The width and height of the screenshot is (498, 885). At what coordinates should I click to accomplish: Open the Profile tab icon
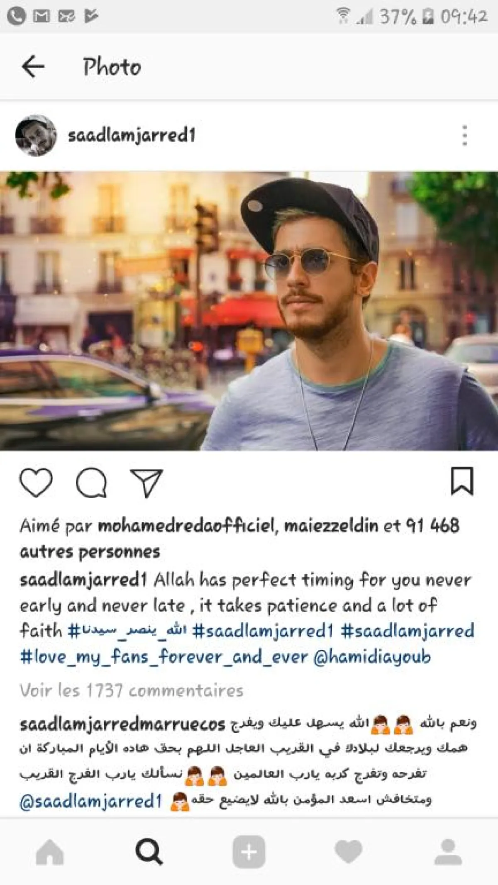[x=448, y=852]
